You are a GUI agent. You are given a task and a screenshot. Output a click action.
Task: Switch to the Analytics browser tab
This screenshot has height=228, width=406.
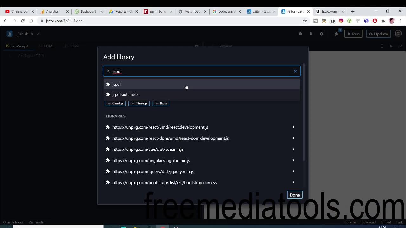(52, 12)
